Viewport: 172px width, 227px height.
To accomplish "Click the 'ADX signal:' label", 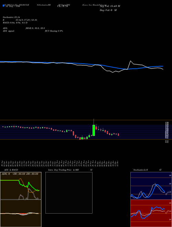I will 9,31.
